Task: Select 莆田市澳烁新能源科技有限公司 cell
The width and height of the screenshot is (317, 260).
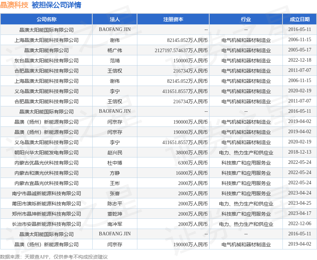Action: pos(46,204)
